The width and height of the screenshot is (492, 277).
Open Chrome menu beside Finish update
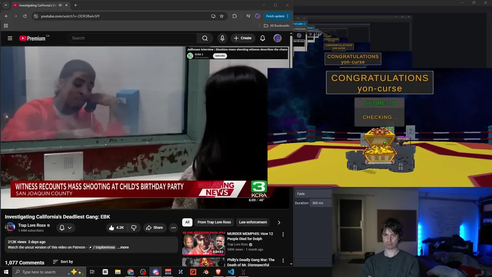(x=288, y=16)
